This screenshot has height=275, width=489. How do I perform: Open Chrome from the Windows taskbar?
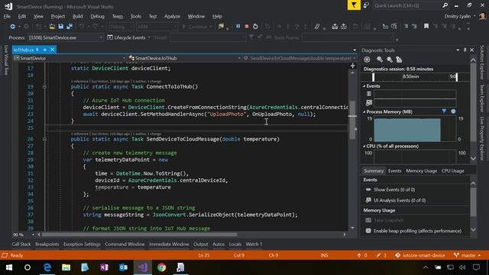tap(161, 267)
